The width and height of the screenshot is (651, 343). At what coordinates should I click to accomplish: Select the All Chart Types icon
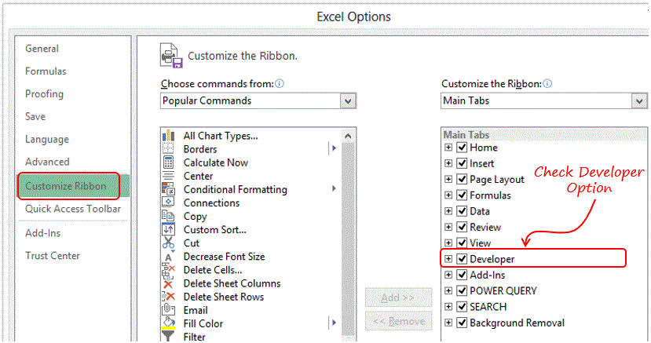[168, 136]
